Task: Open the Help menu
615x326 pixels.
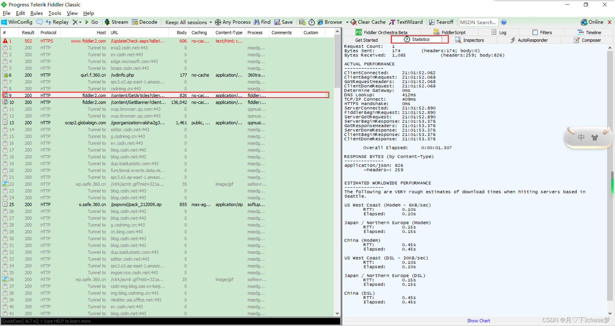Action: tap(88, 13)
